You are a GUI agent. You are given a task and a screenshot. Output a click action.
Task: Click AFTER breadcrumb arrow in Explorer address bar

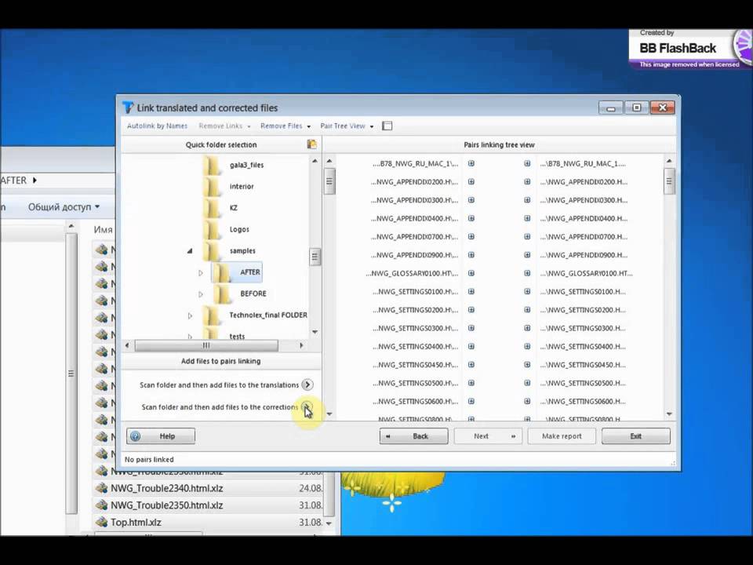point(35,180)
